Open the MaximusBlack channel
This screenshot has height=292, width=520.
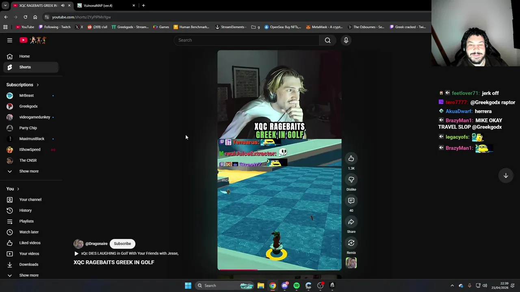coord(31,139)
